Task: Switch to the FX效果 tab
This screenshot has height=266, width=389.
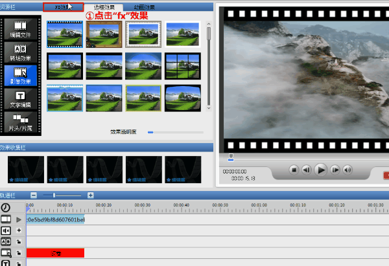Action: pos(64,7)
